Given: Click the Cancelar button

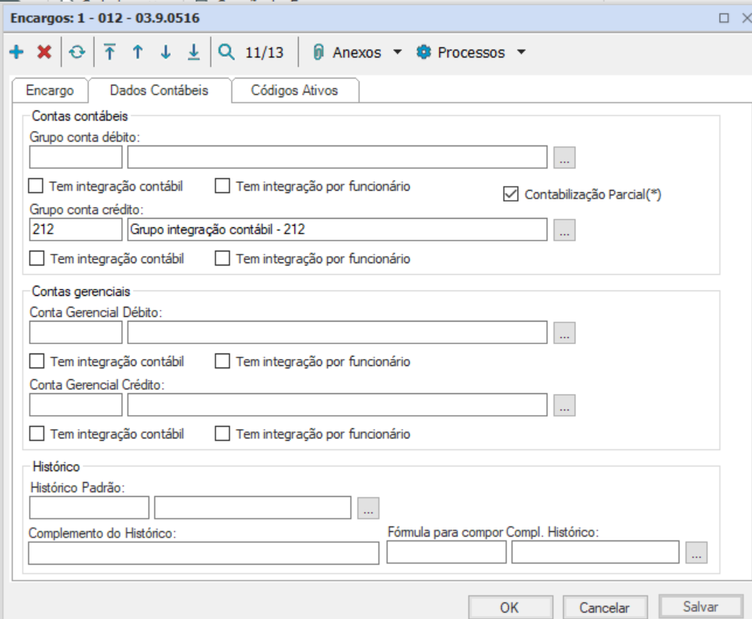Looking at the screenshot, I should click(x=605, y=607).
